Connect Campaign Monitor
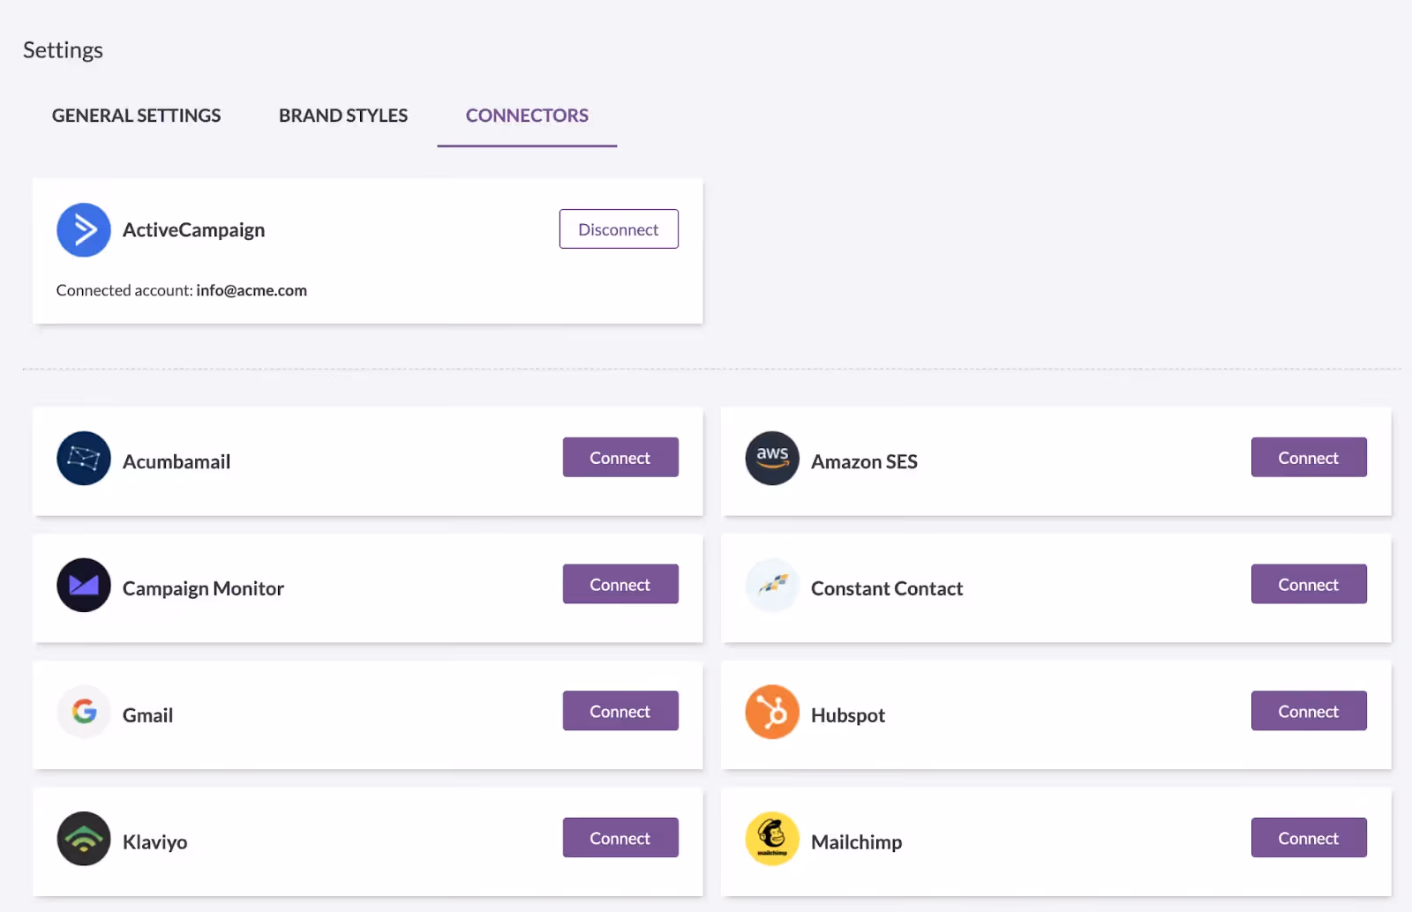This screenshot has height=912, width=1412. click(620, 585)
